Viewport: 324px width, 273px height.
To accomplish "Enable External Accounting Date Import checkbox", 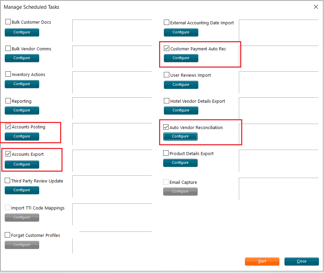I will click(x=167, y=22).
